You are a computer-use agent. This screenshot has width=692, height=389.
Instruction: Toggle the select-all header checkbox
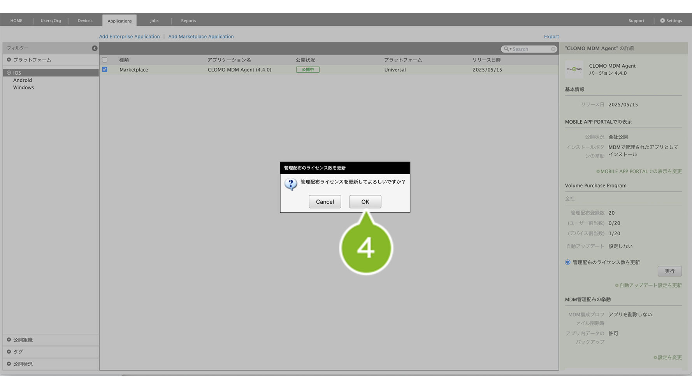105,60
